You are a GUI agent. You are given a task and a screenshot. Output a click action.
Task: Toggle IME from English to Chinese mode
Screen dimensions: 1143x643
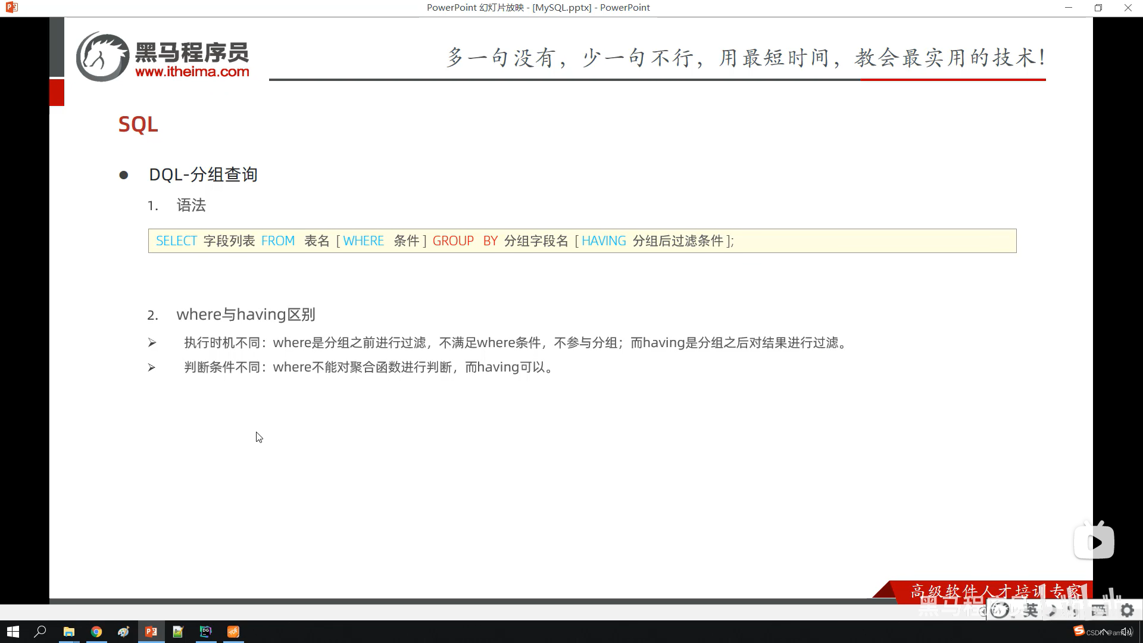1031,610
